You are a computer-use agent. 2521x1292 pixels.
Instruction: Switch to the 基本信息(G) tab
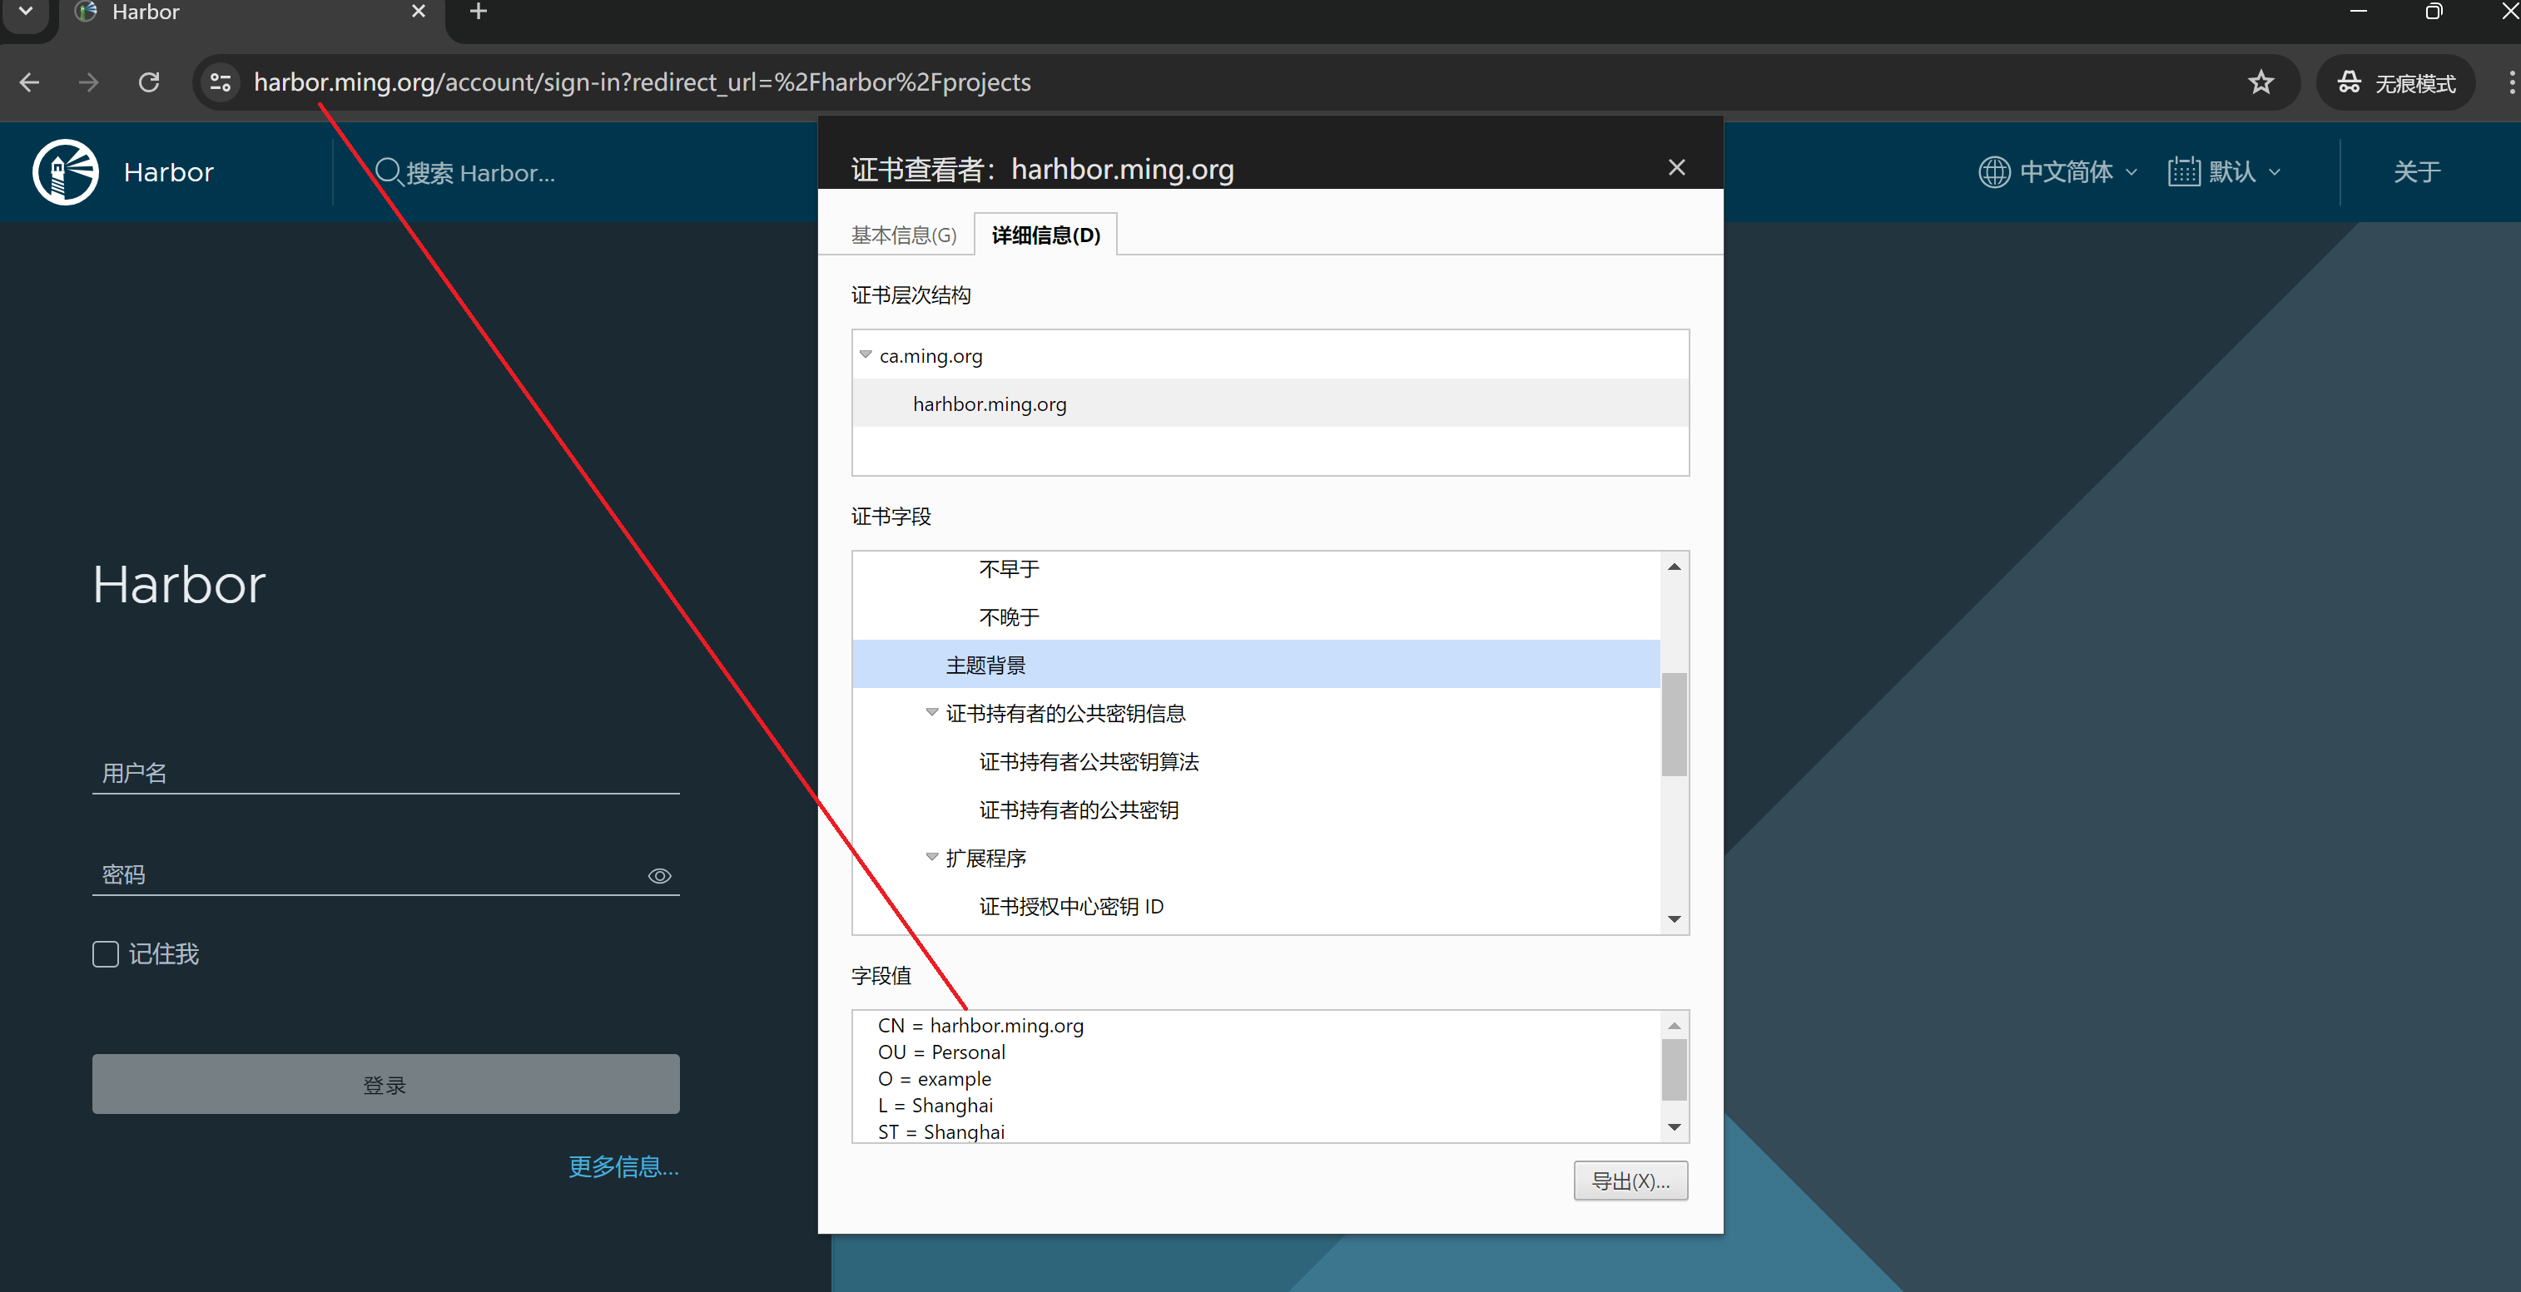pyautogui.click(x=902, y=235)
